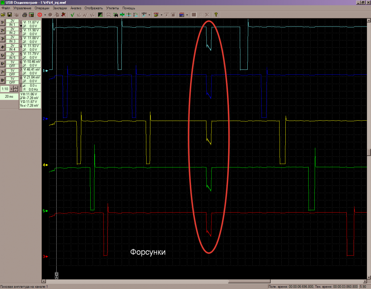Screen dimensions: 371x289
Task: Click the vertical scrollbar up arrow
Action: [x=369, y=20]
